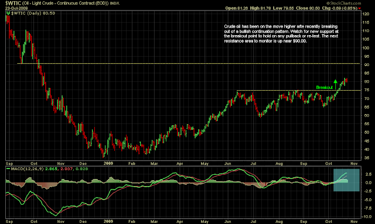Click the 70 price axis label
This screenshot has width=375, height=224.
click(367, 98)
